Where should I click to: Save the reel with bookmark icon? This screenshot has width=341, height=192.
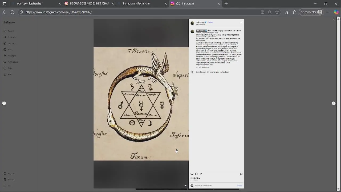(x=241, y=174)
